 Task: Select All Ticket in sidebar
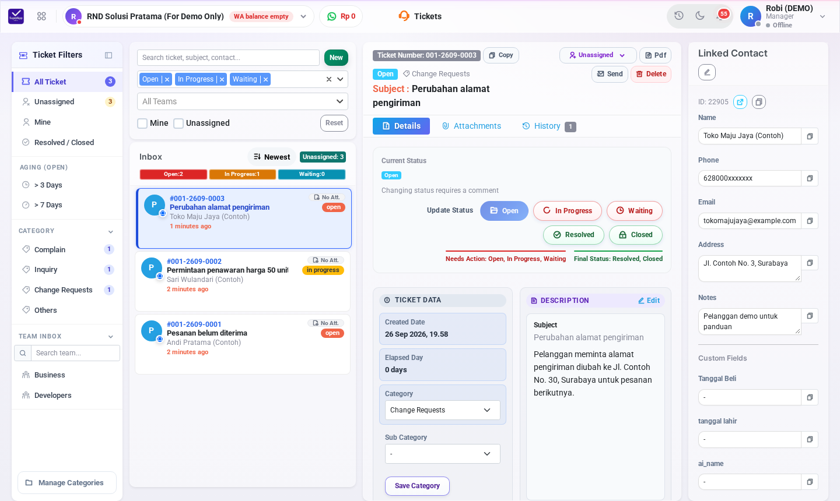pos(67,82)
